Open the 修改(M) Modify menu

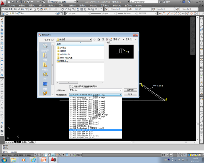pos(93,5)
